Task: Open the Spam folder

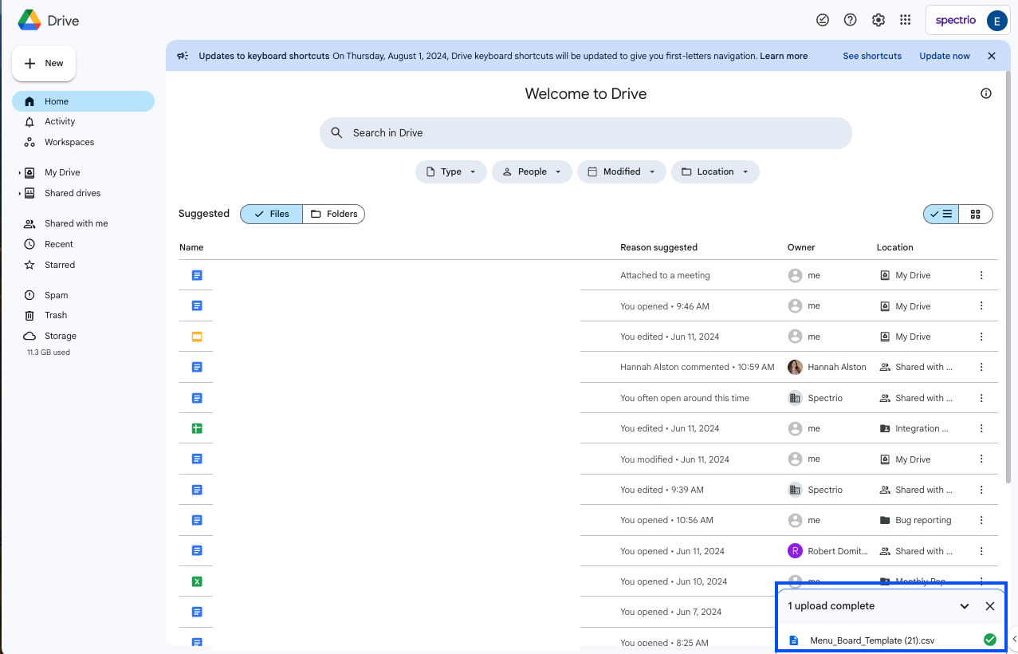Action: pos(54,294)
